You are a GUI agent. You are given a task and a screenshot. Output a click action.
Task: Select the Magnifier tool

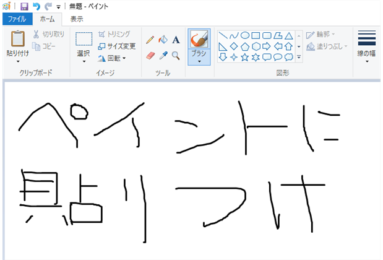176,56
